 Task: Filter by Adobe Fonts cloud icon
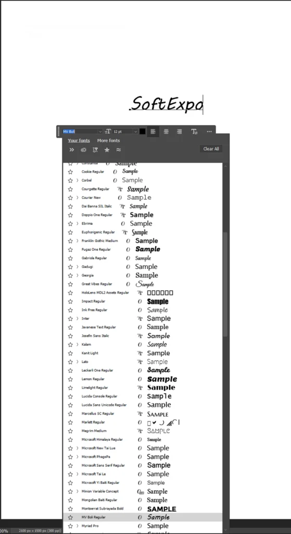(83, 150)
